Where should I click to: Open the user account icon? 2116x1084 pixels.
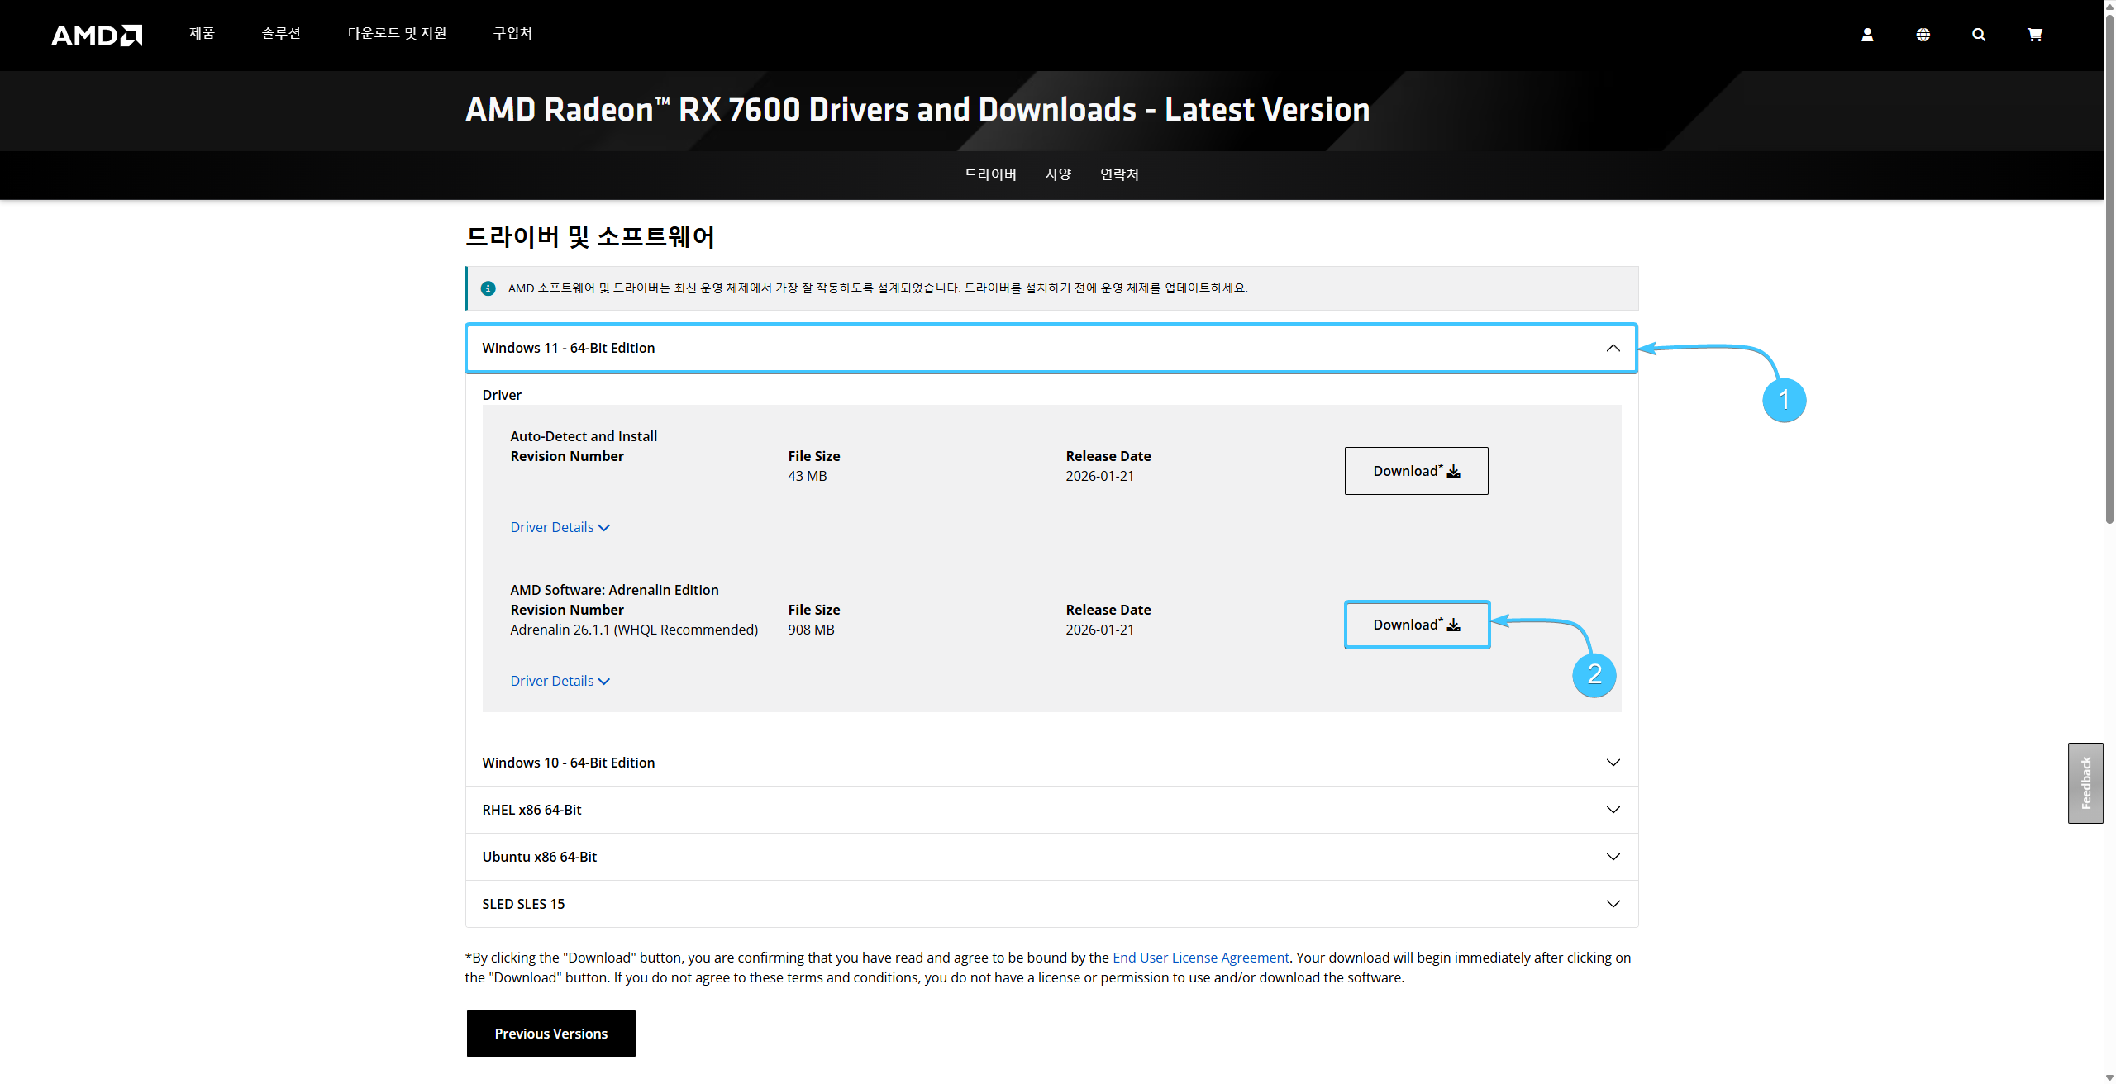(1867, 35)
